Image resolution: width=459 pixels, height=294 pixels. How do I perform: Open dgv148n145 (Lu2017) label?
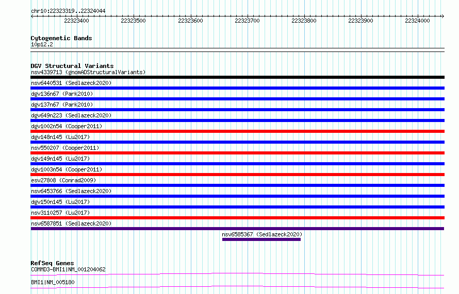(x=60, y=137)
